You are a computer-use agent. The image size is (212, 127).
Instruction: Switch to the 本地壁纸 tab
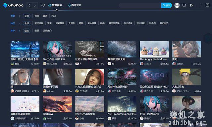point(75,5)
